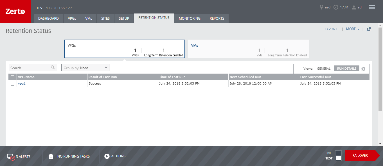The width and height of the screenshot is (383, 166).
Task: Sort by Time of Last Run column
Action: pos(193,77)
